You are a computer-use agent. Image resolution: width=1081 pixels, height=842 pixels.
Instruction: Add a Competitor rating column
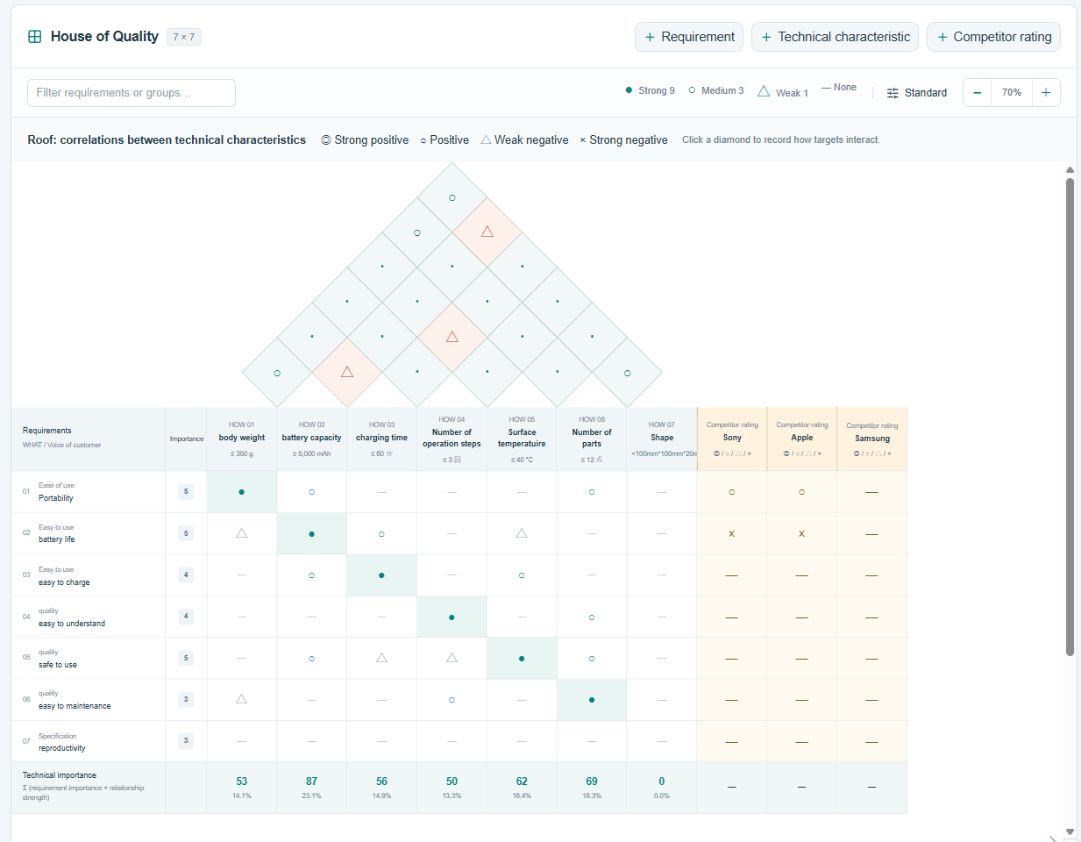994,37
